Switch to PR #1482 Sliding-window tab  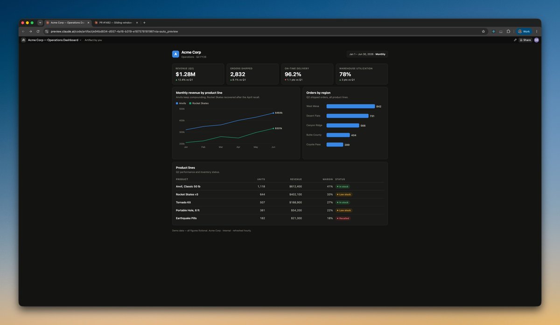pyautogui.click(x=116, y=22)
